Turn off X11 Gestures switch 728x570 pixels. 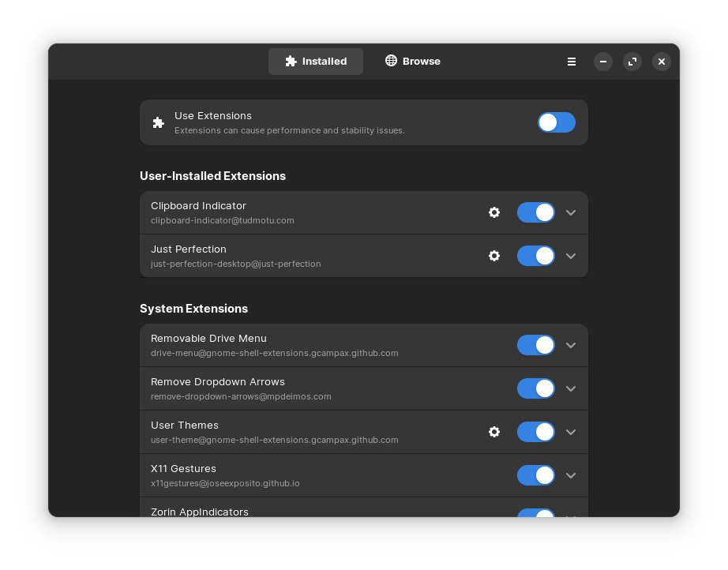coord(536,476)
